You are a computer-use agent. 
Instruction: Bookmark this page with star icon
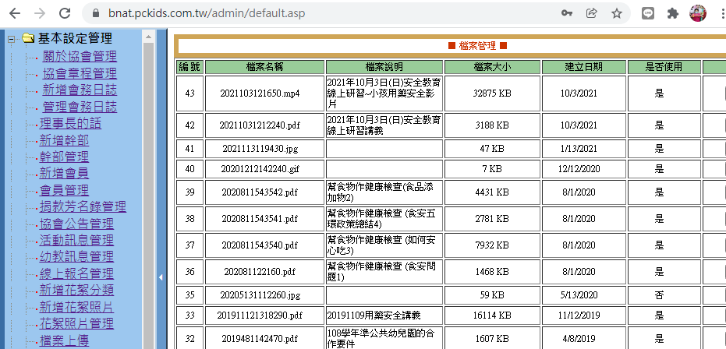click(616, 13)
